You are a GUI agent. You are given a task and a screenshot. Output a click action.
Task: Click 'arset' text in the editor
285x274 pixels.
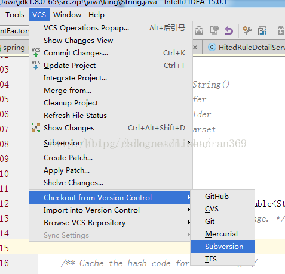(204, 129)
